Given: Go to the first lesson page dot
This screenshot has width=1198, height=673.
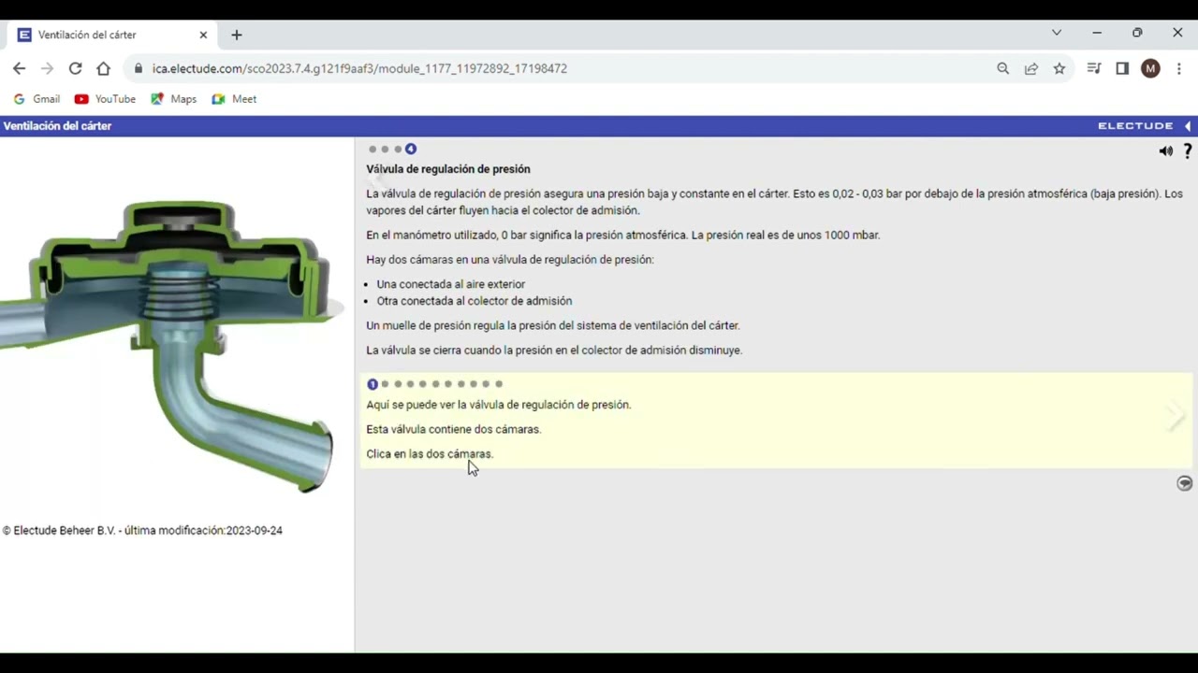Looking at the screenshot, I should 373,150.
